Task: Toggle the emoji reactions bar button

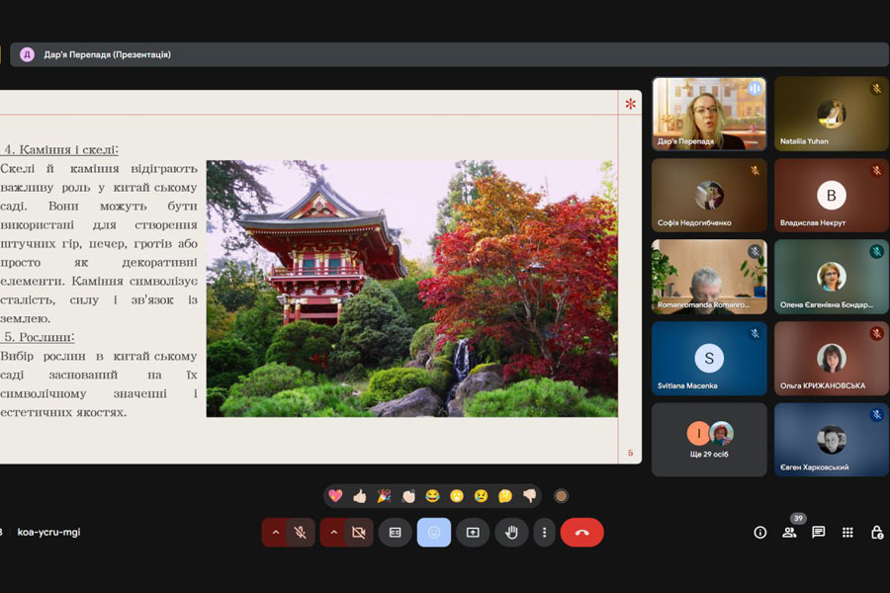Action: click(433, 532)
